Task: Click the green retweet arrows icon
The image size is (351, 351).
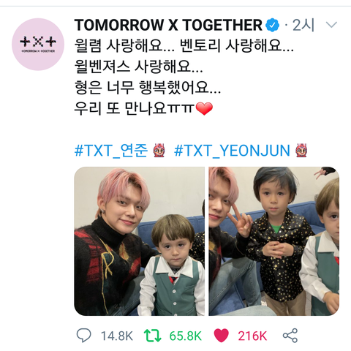Action: click(152, 336)
